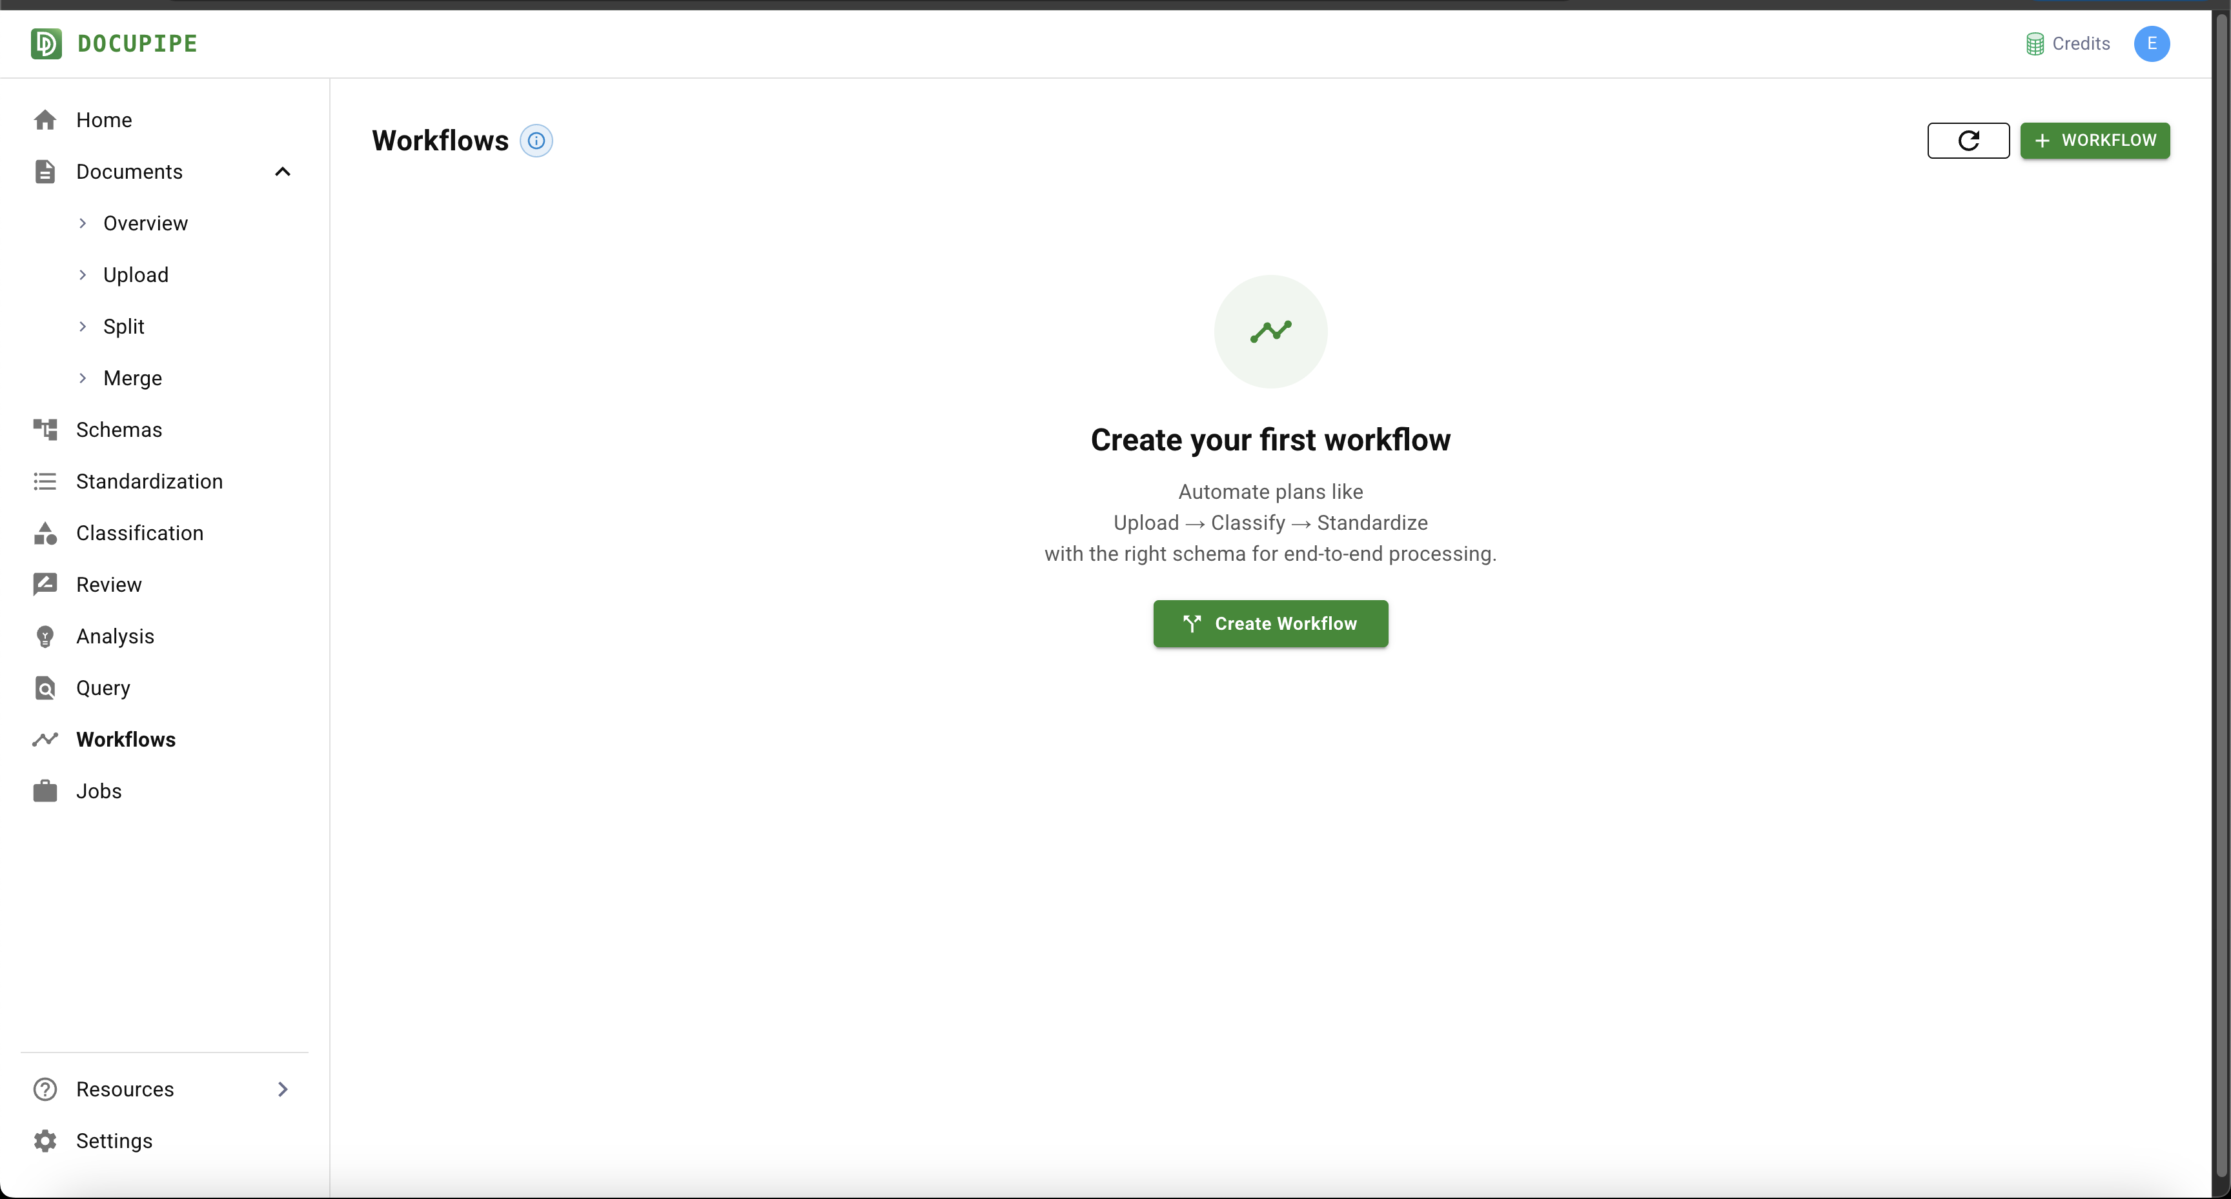This screenshot has width=2231, height=1199.
Task: Click the Workflows info icon
Action: [x=536, y=140]
